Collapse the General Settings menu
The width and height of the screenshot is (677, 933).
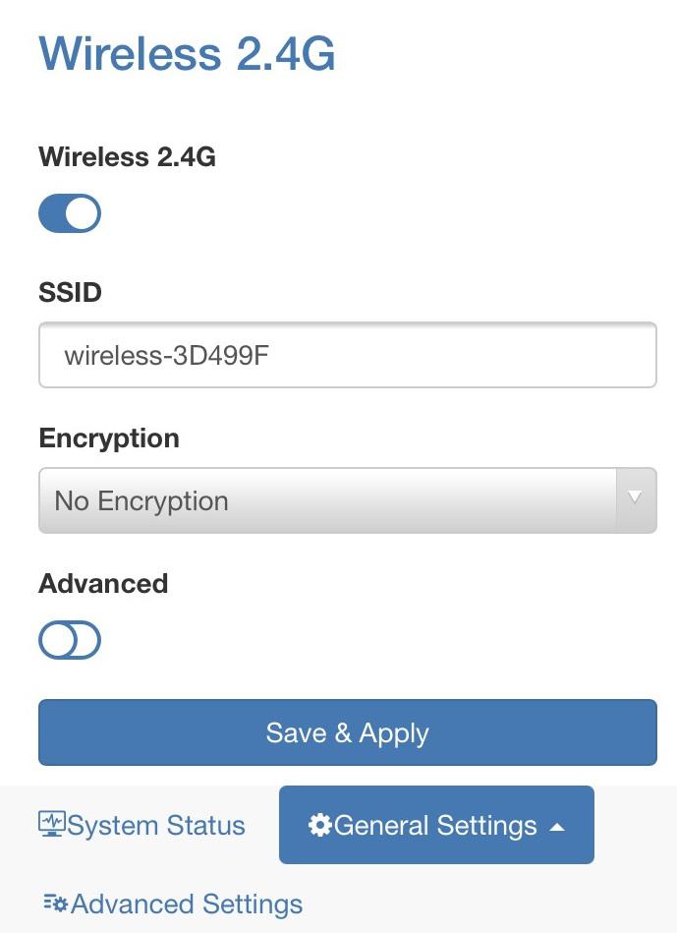click(x=436, y=825)
